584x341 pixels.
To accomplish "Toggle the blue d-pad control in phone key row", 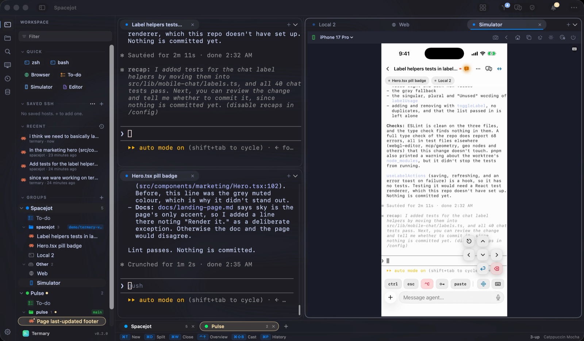I will click(x=483, y=284).
